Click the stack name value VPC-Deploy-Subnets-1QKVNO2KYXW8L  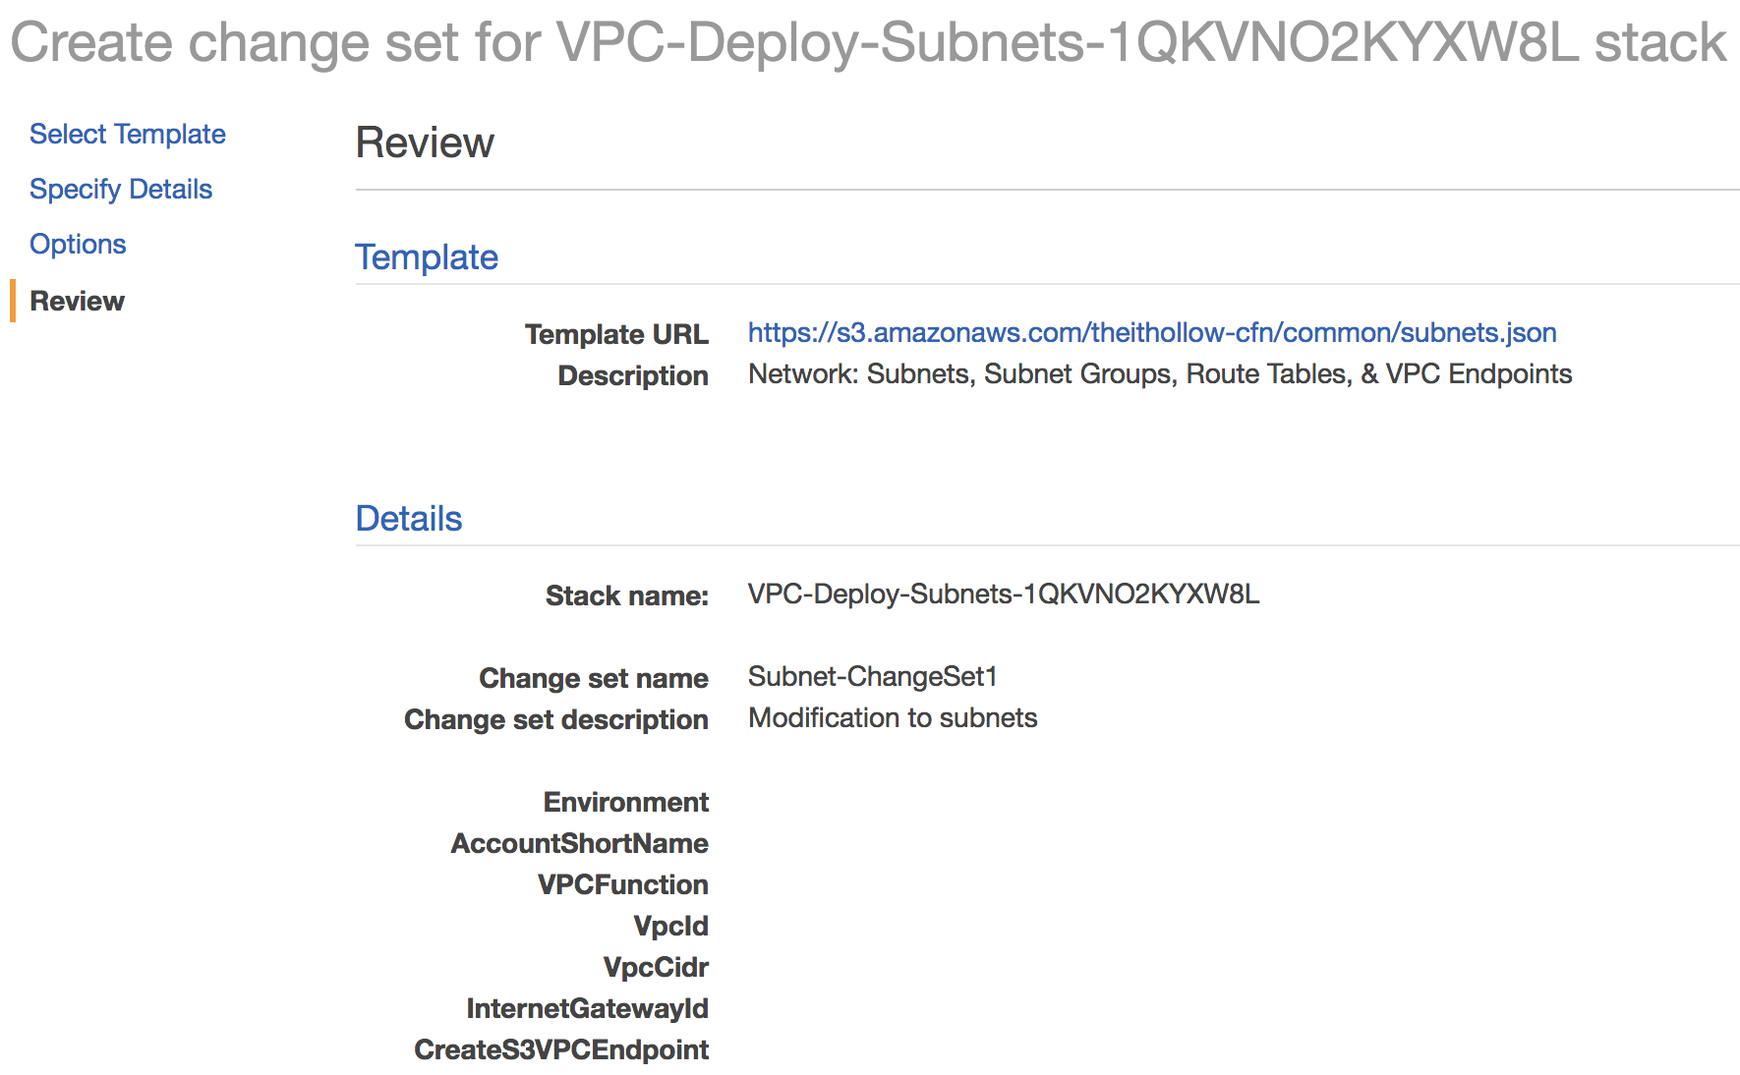1003,594
